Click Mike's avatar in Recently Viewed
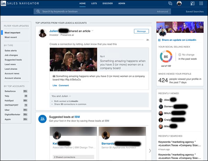Screen dimensions: 208x161 pos(161,126)
